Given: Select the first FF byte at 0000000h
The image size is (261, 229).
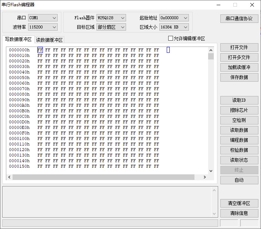Looking at the screenshot, I should tap(40, 50).
